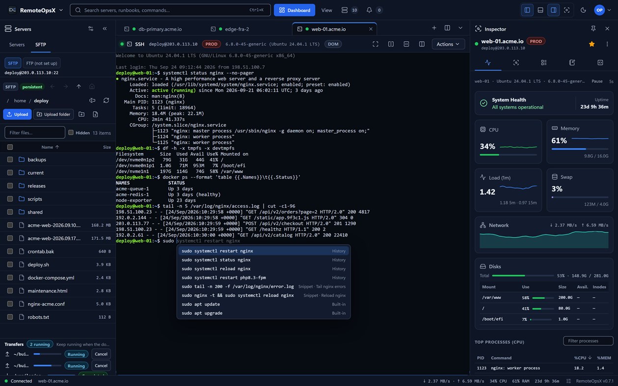Switch to dark mode with moon icon
This screenshot has width=618, height=386.
pyautogui.click(x=583, y=10)
